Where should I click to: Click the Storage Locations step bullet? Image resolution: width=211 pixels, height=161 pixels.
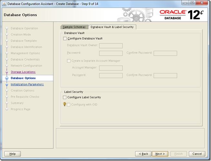pos(7,72)
